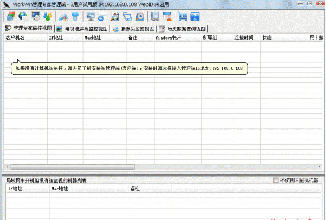
Task: Sort by 客户机名 column header
Action: 25,37
